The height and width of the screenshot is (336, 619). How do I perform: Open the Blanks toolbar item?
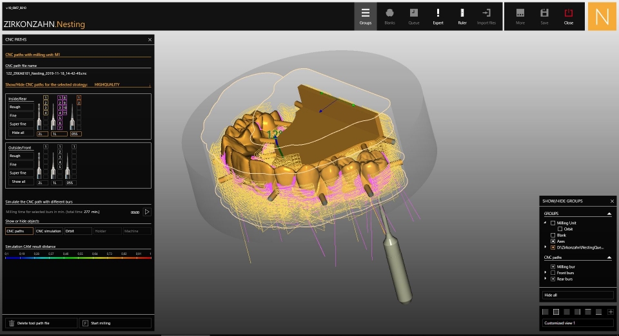coord(389,17)
